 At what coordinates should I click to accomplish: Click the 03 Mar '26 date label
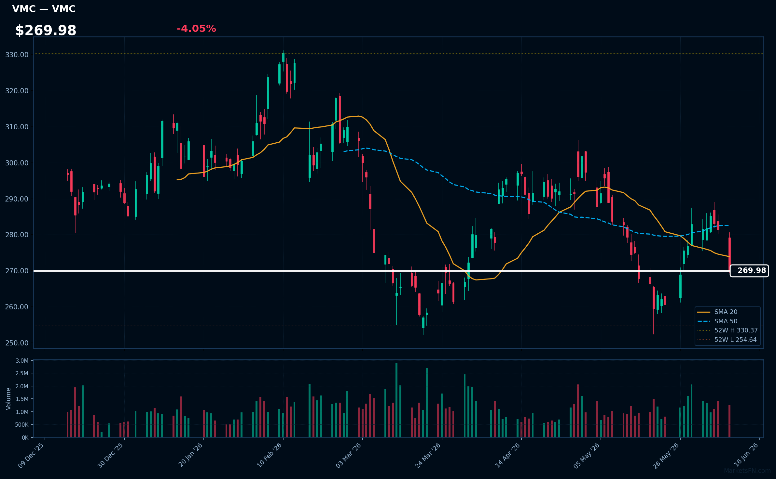[x=349, y=455]
